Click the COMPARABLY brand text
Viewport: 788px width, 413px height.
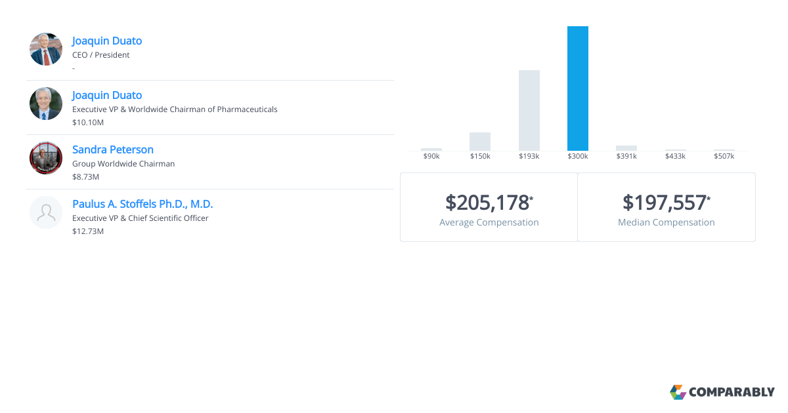[732, 393]
